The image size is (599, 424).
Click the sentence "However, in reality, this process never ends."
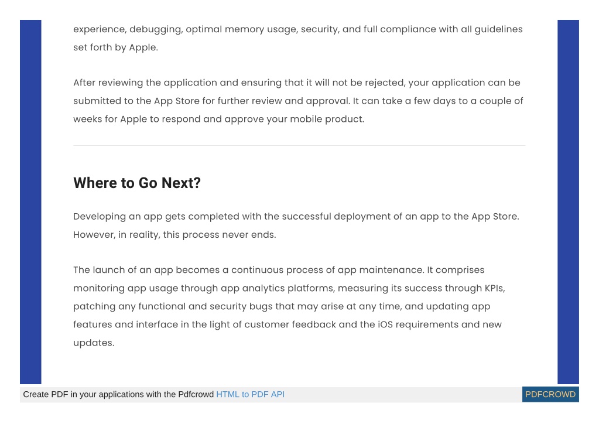point(174,234)
